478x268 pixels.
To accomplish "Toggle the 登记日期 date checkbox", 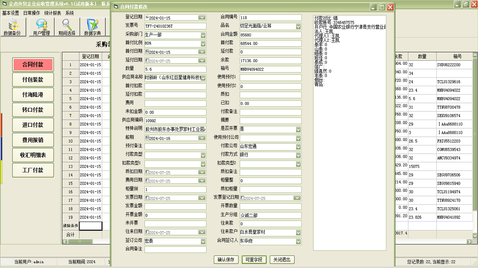I will 147,17.
